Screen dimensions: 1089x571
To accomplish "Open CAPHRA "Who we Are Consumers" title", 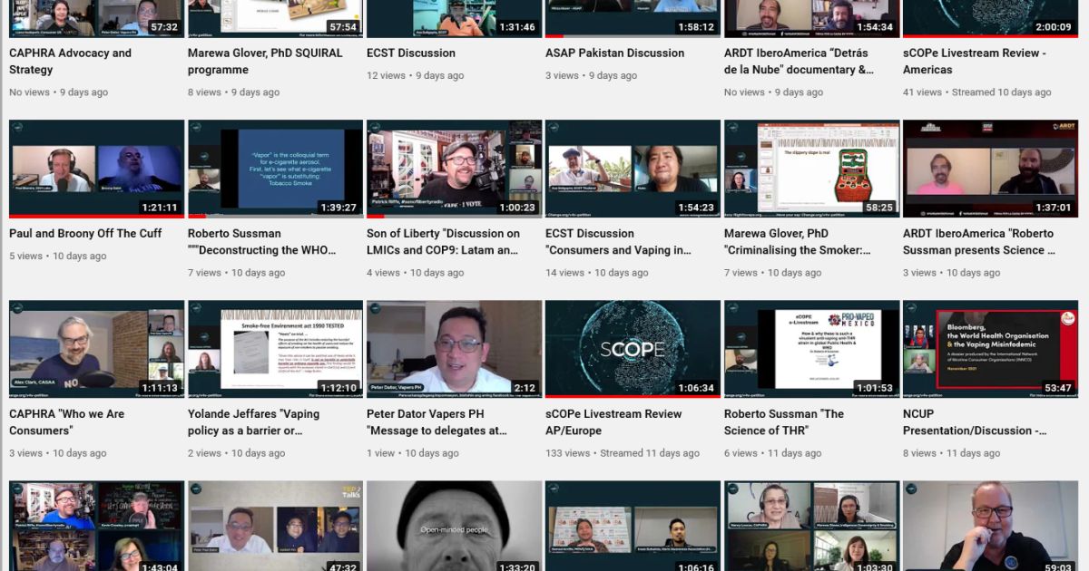I will point(67,421).
